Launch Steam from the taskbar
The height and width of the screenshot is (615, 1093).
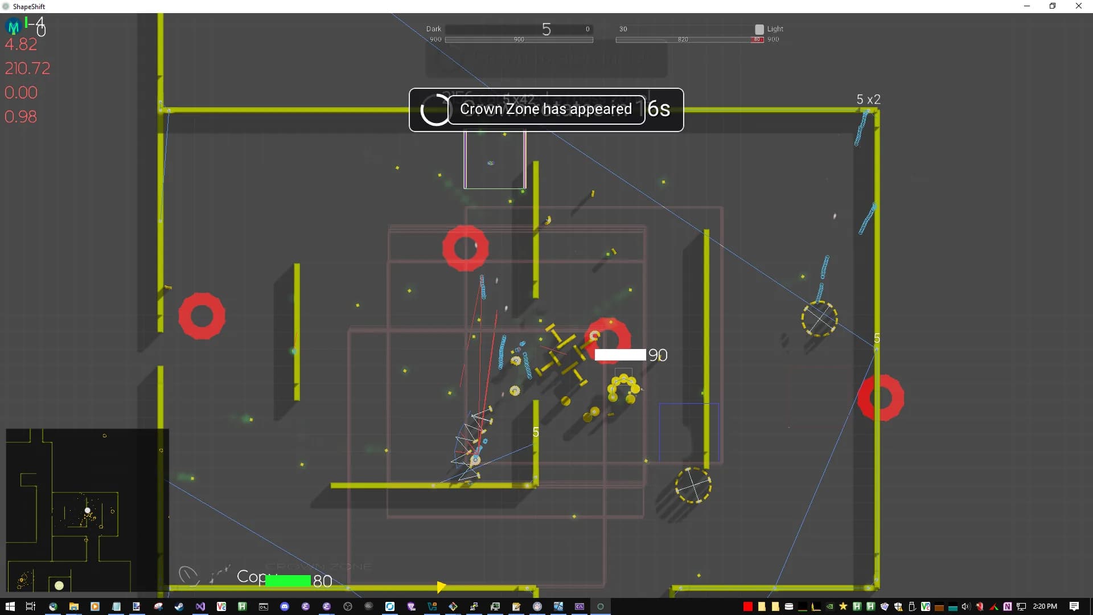[x=179, y=606]
